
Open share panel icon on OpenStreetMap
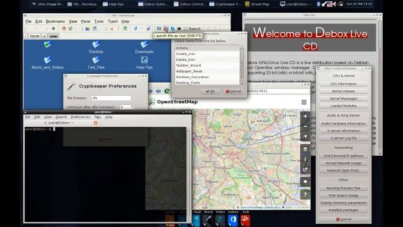click(x=305, y=169)
